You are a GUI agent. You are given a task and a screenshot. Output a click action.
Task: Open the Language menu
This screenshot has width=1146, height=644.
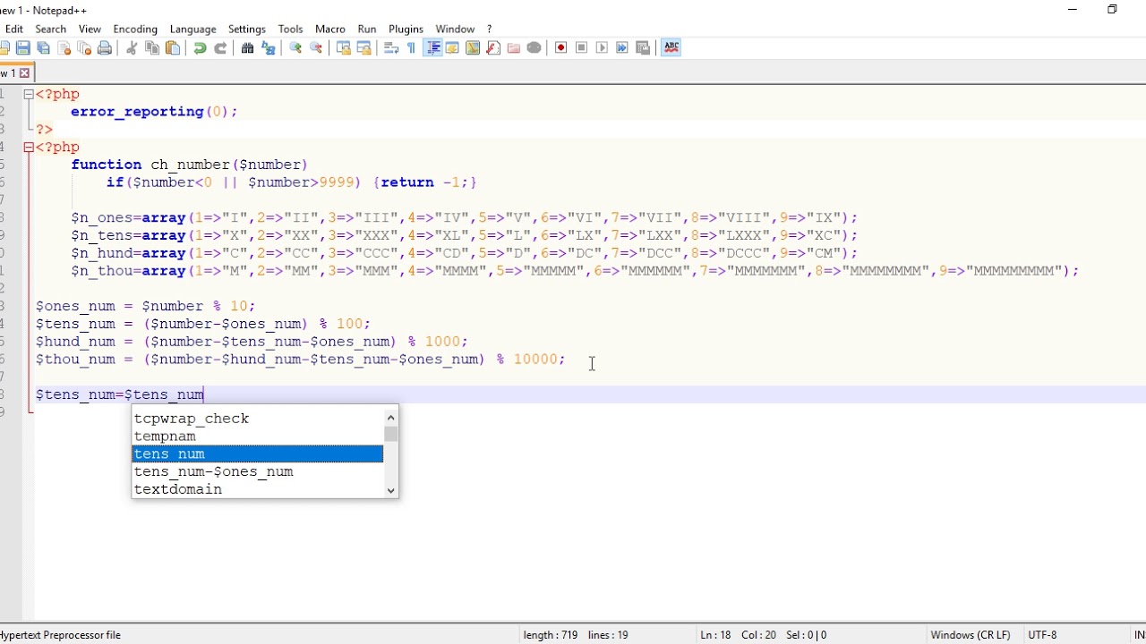tap(192, 29)
